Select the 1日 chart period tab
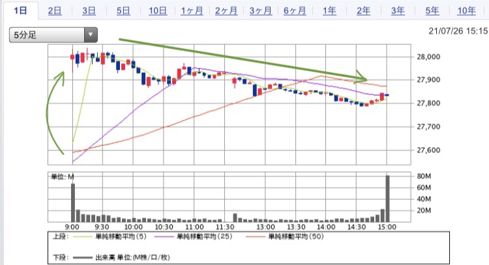 coord(21,11)
